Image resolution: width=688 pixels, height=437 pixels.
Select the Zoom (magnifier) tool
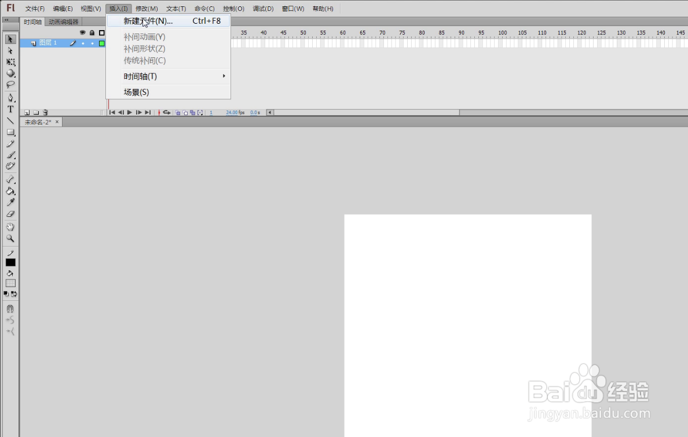pos(10,238)
